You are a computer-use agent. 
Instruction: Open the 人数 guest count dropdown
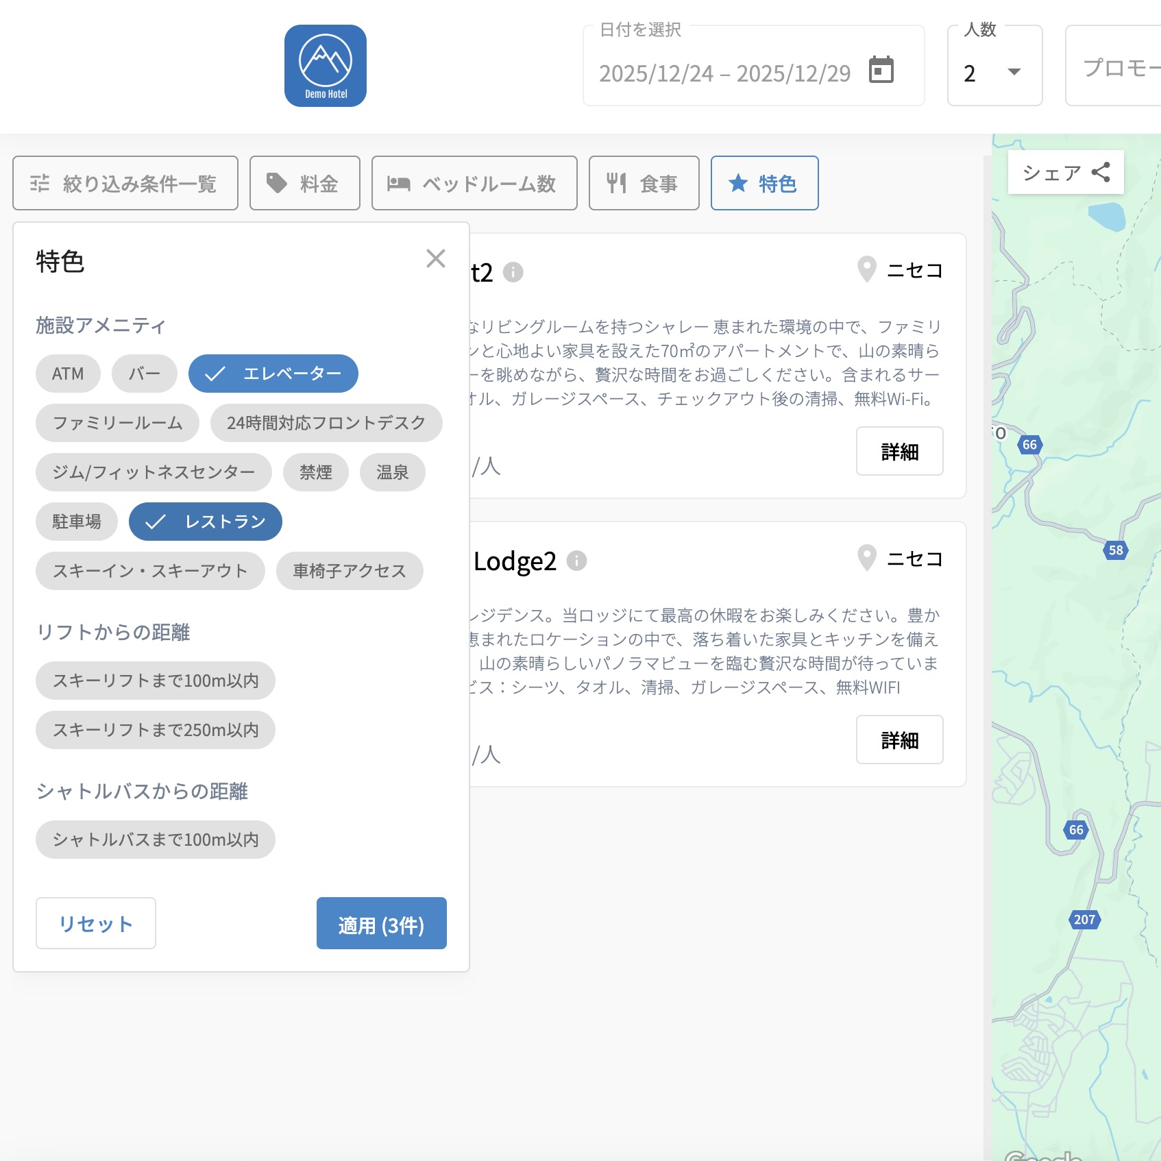pos(993,72)
